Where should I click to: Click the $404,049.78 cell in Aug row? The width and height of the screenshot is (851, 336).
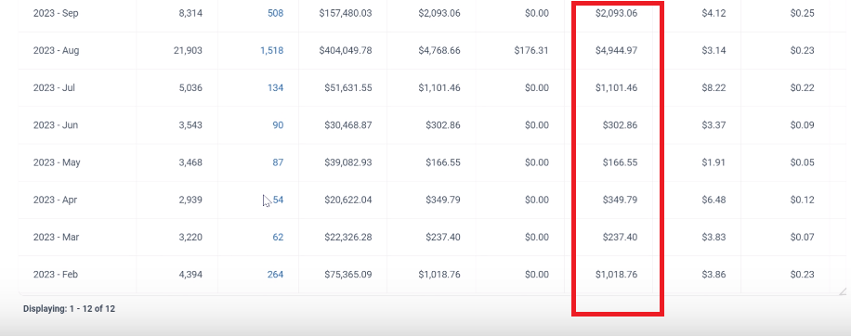point(346,50)
